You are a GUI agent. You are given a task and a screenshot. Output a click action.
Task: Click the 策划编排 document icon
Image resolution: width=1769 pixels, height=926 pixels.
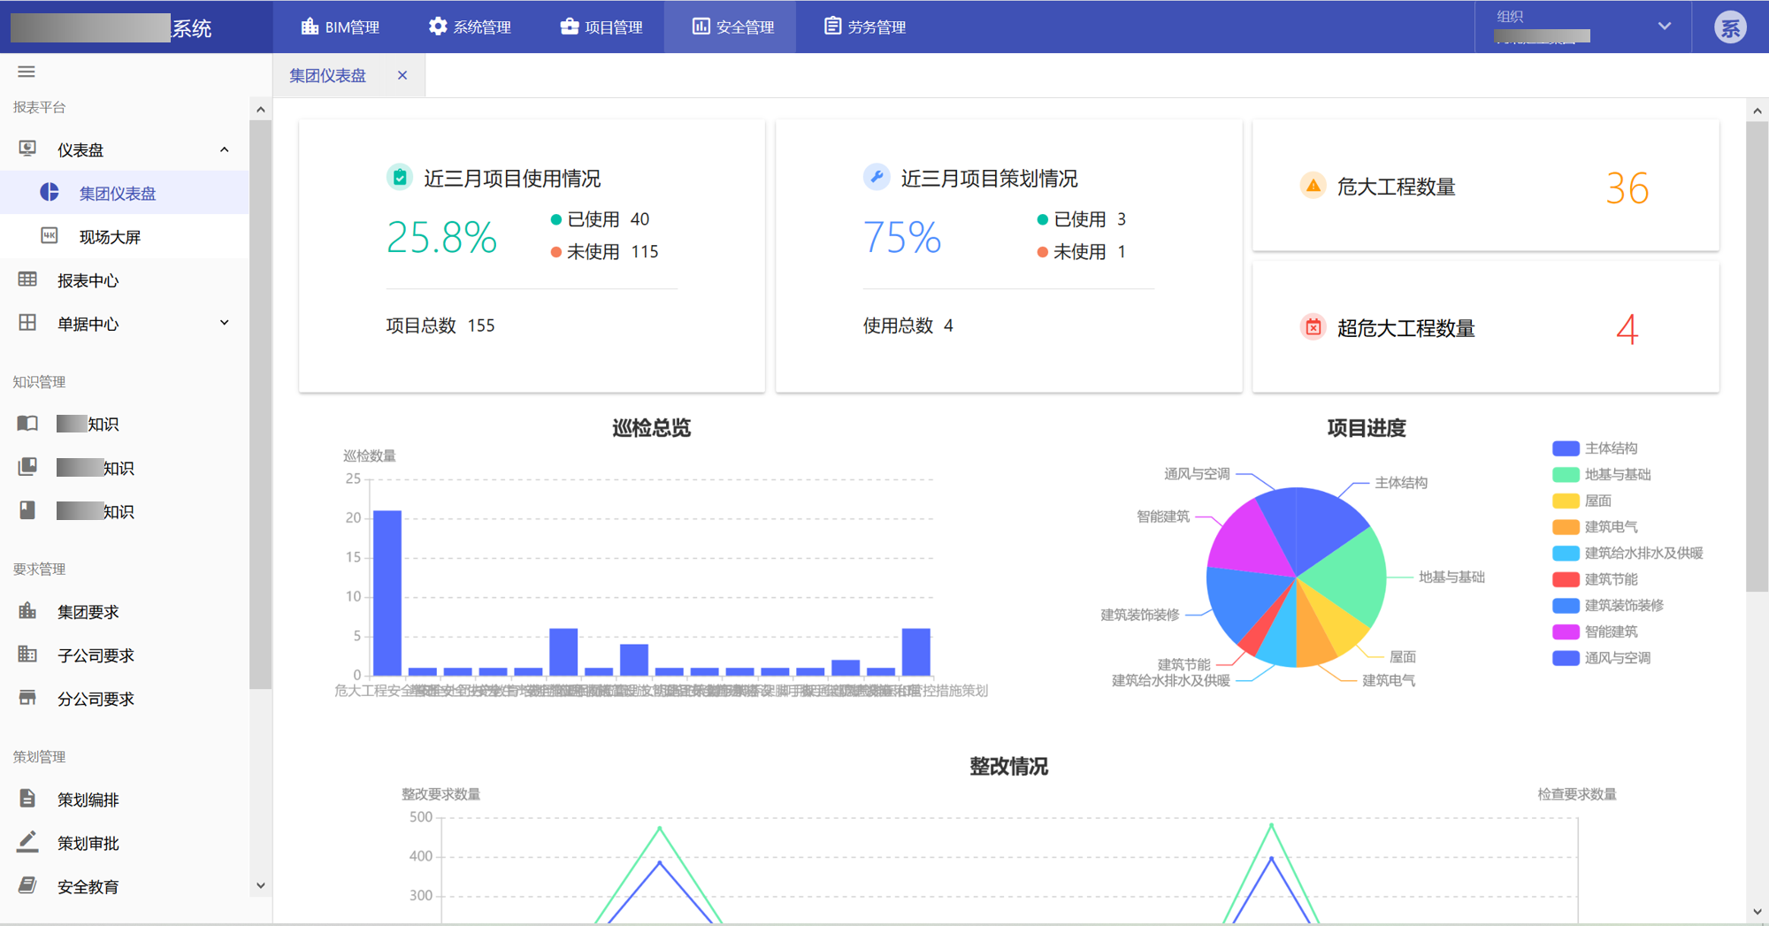point(27,799)
